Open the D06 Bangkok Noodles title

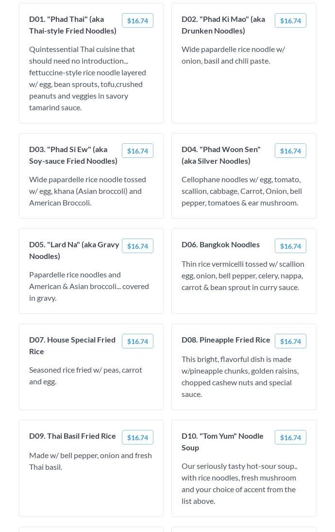(x=220, y=244)
